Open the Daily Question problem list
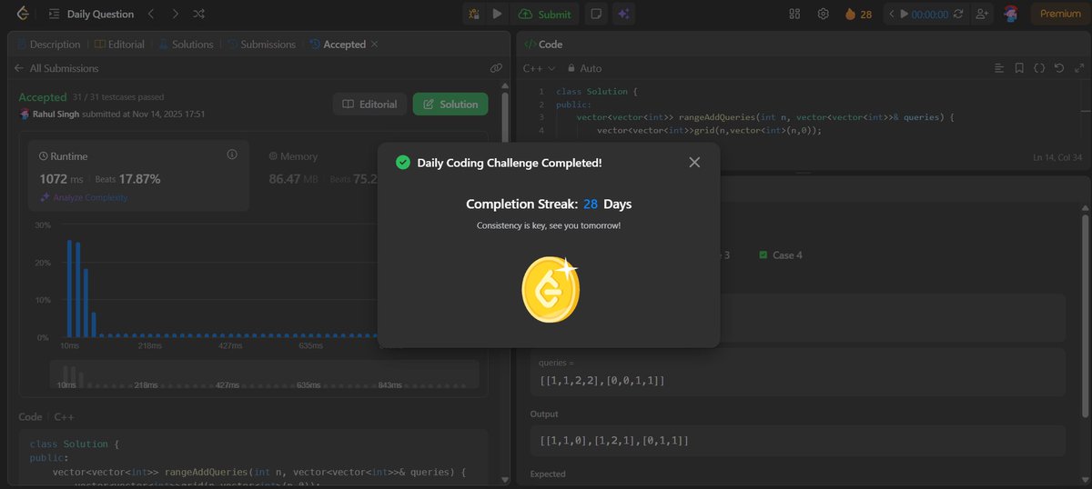 (x=91, y=14)
